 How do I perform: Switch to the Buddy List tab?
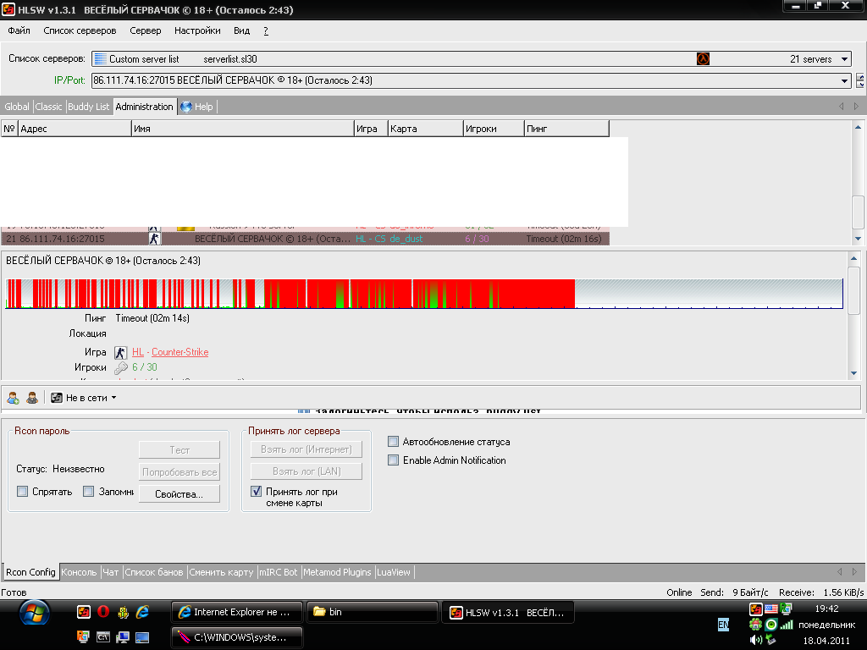tap(88, 107)
